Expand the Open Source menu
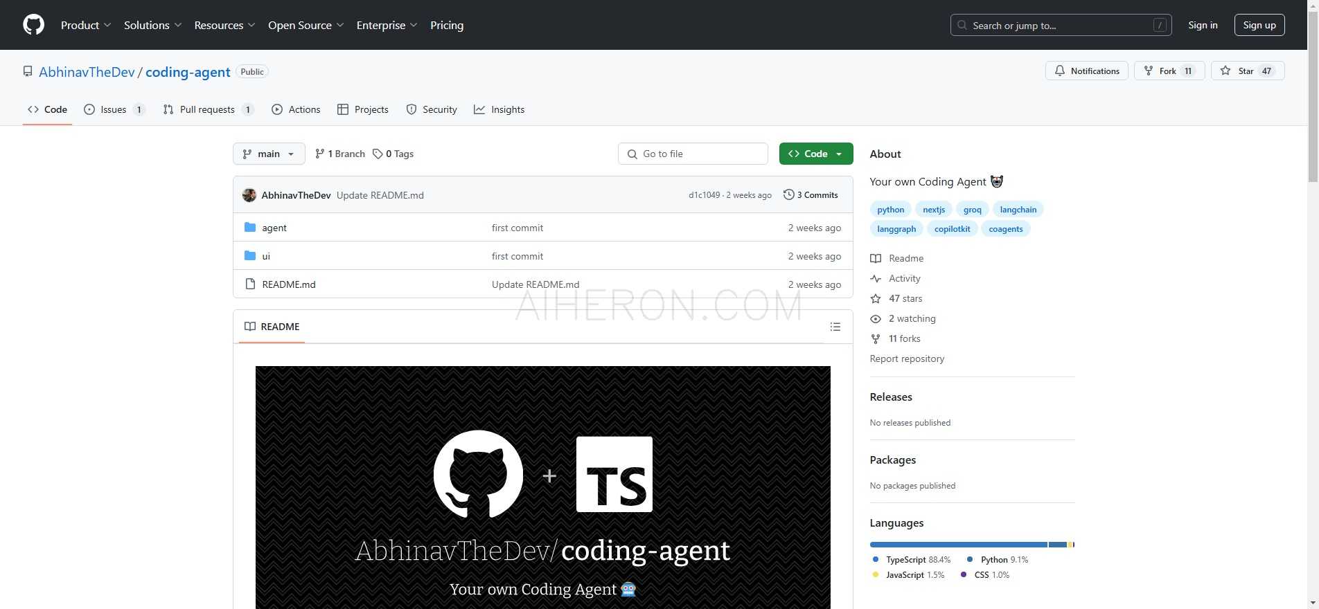The height and width of the screenshot is (609, 1319). [306, 25]
